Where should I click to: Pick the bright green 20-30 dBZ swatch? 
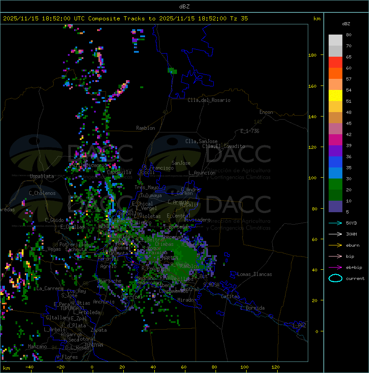(335, 184)
